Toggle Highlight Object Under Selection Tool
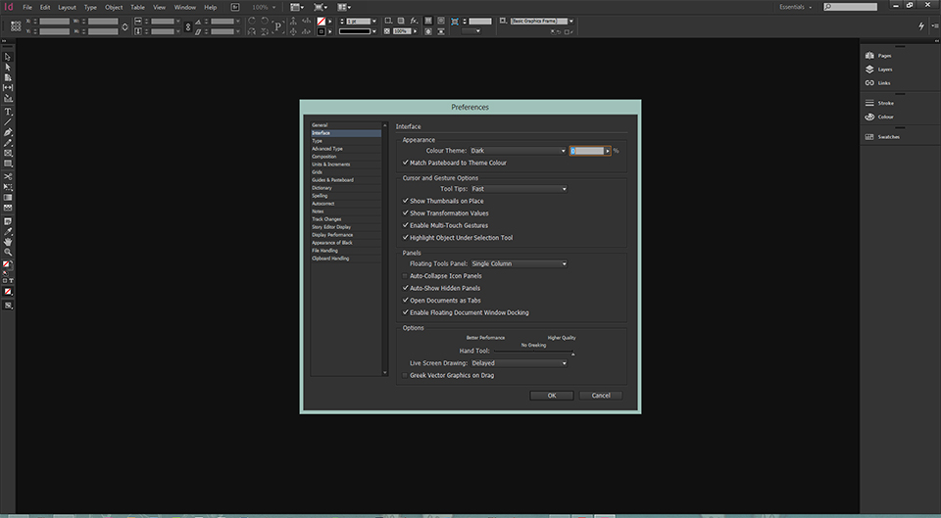 click(406, 237)
